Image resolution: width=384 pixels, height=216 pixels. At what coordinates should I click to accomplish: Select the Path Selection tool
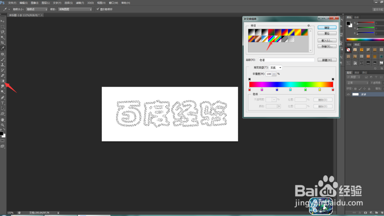pyautogui.click(x=3, y=108)
